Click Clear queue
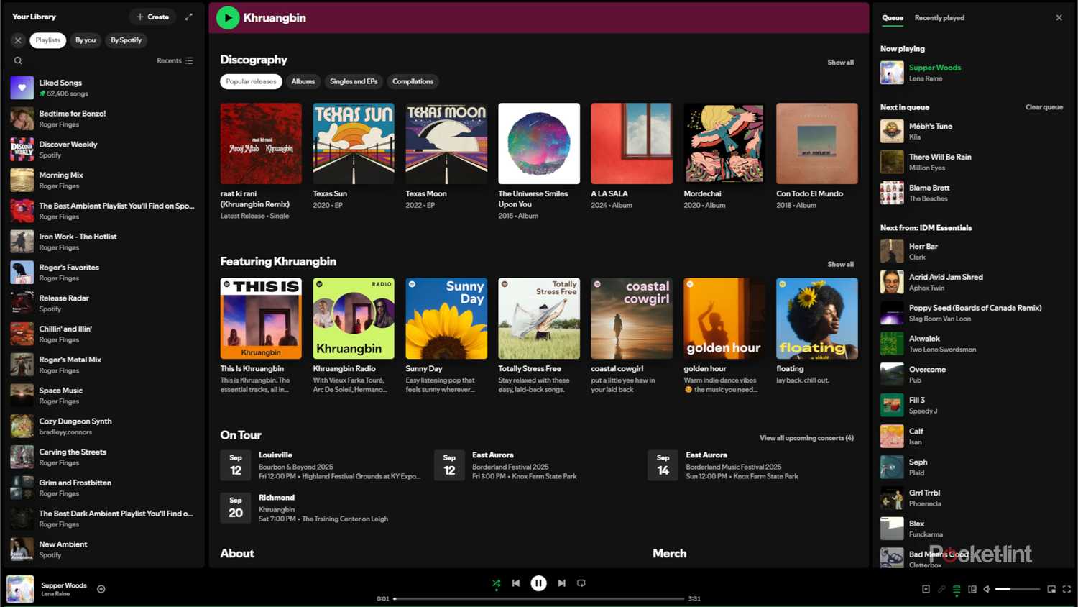This screenshot has height=607, width=1078. (1044, 107)
